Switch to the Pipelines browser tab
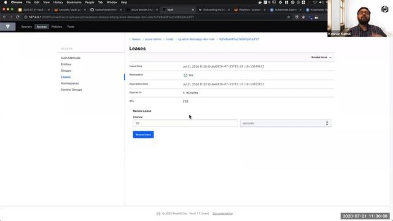393x221 pixels. pos(249,10)
